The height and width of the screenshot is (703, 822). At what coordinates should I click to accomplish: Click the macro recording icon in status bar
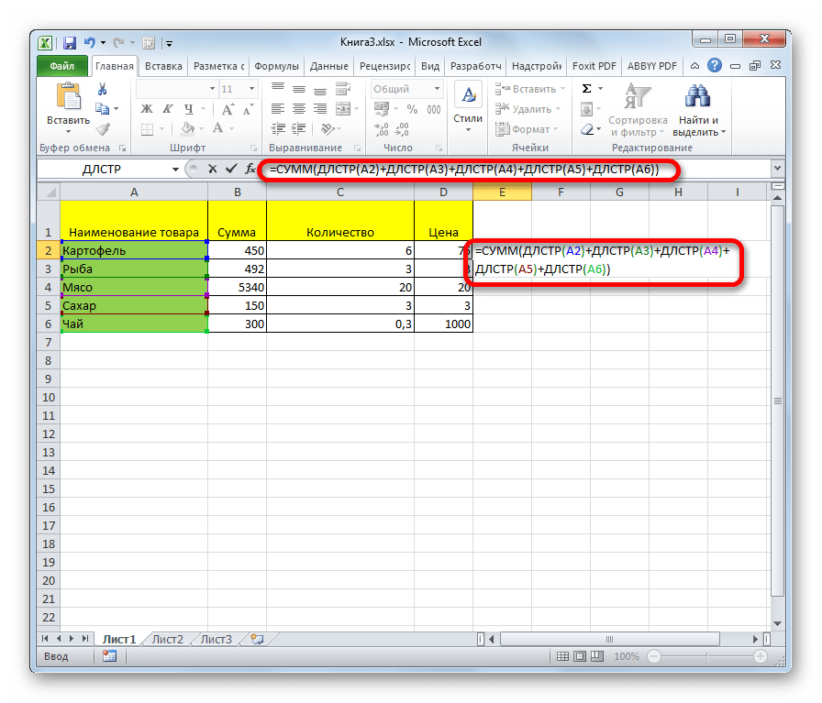point(109,656)
